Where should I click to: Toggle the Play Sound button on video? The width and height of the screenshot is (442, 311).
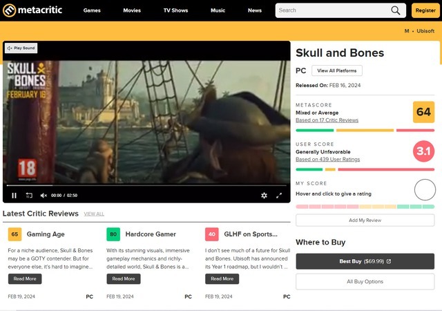click(x=21, y=48)
